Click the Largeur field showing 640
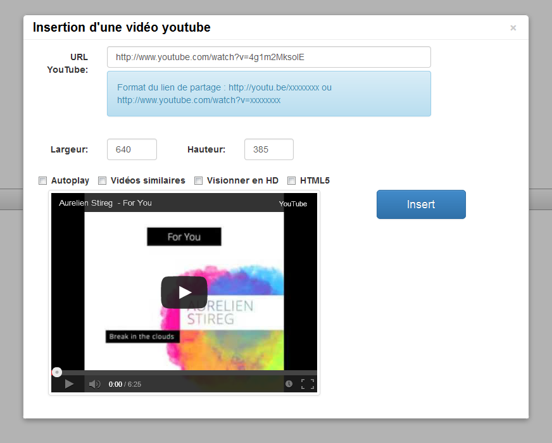This screenshot has width=552, height=443. [132, 149]
